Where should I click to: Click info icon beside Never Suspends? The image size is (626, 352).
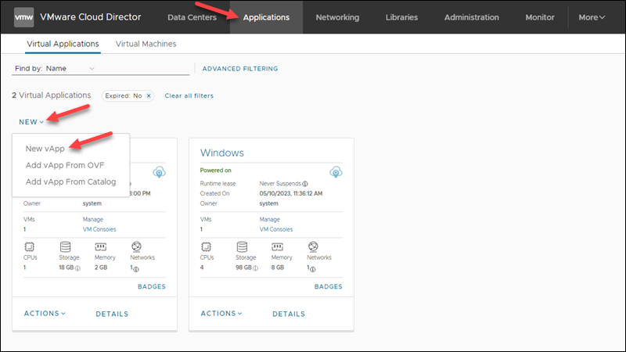(305, 184)
